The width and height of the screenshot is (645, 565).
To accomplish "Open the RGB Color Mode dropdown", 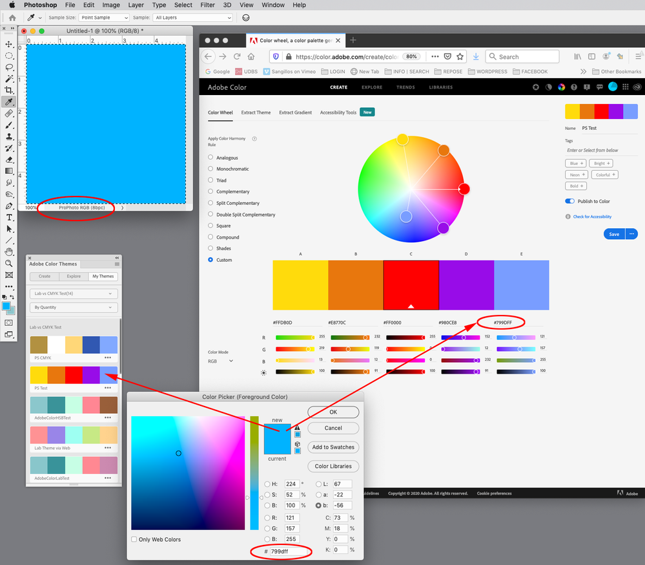I will 220,361.
